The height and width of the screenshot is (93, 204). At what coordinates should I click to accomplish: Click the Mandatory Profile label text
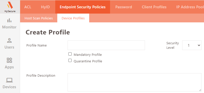pyautogui.click(x=88, y=55)
